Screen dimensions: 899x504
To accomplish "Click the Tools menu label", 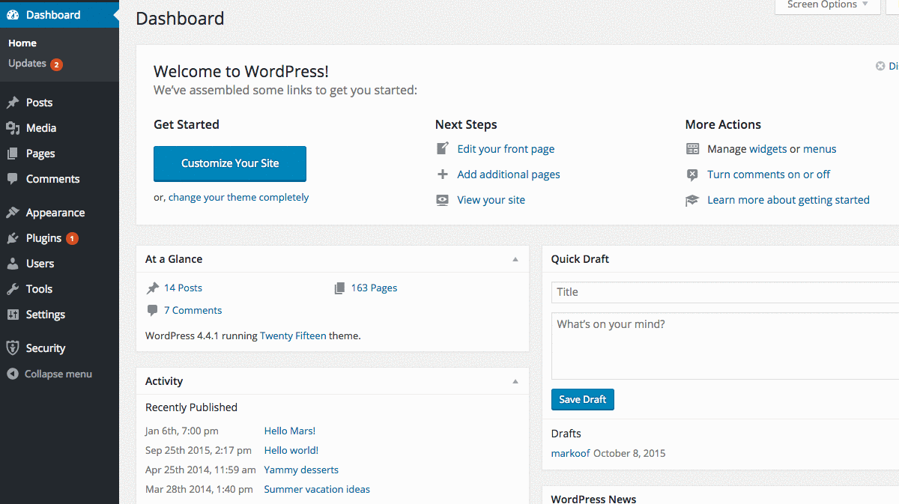I will point(39,289).
